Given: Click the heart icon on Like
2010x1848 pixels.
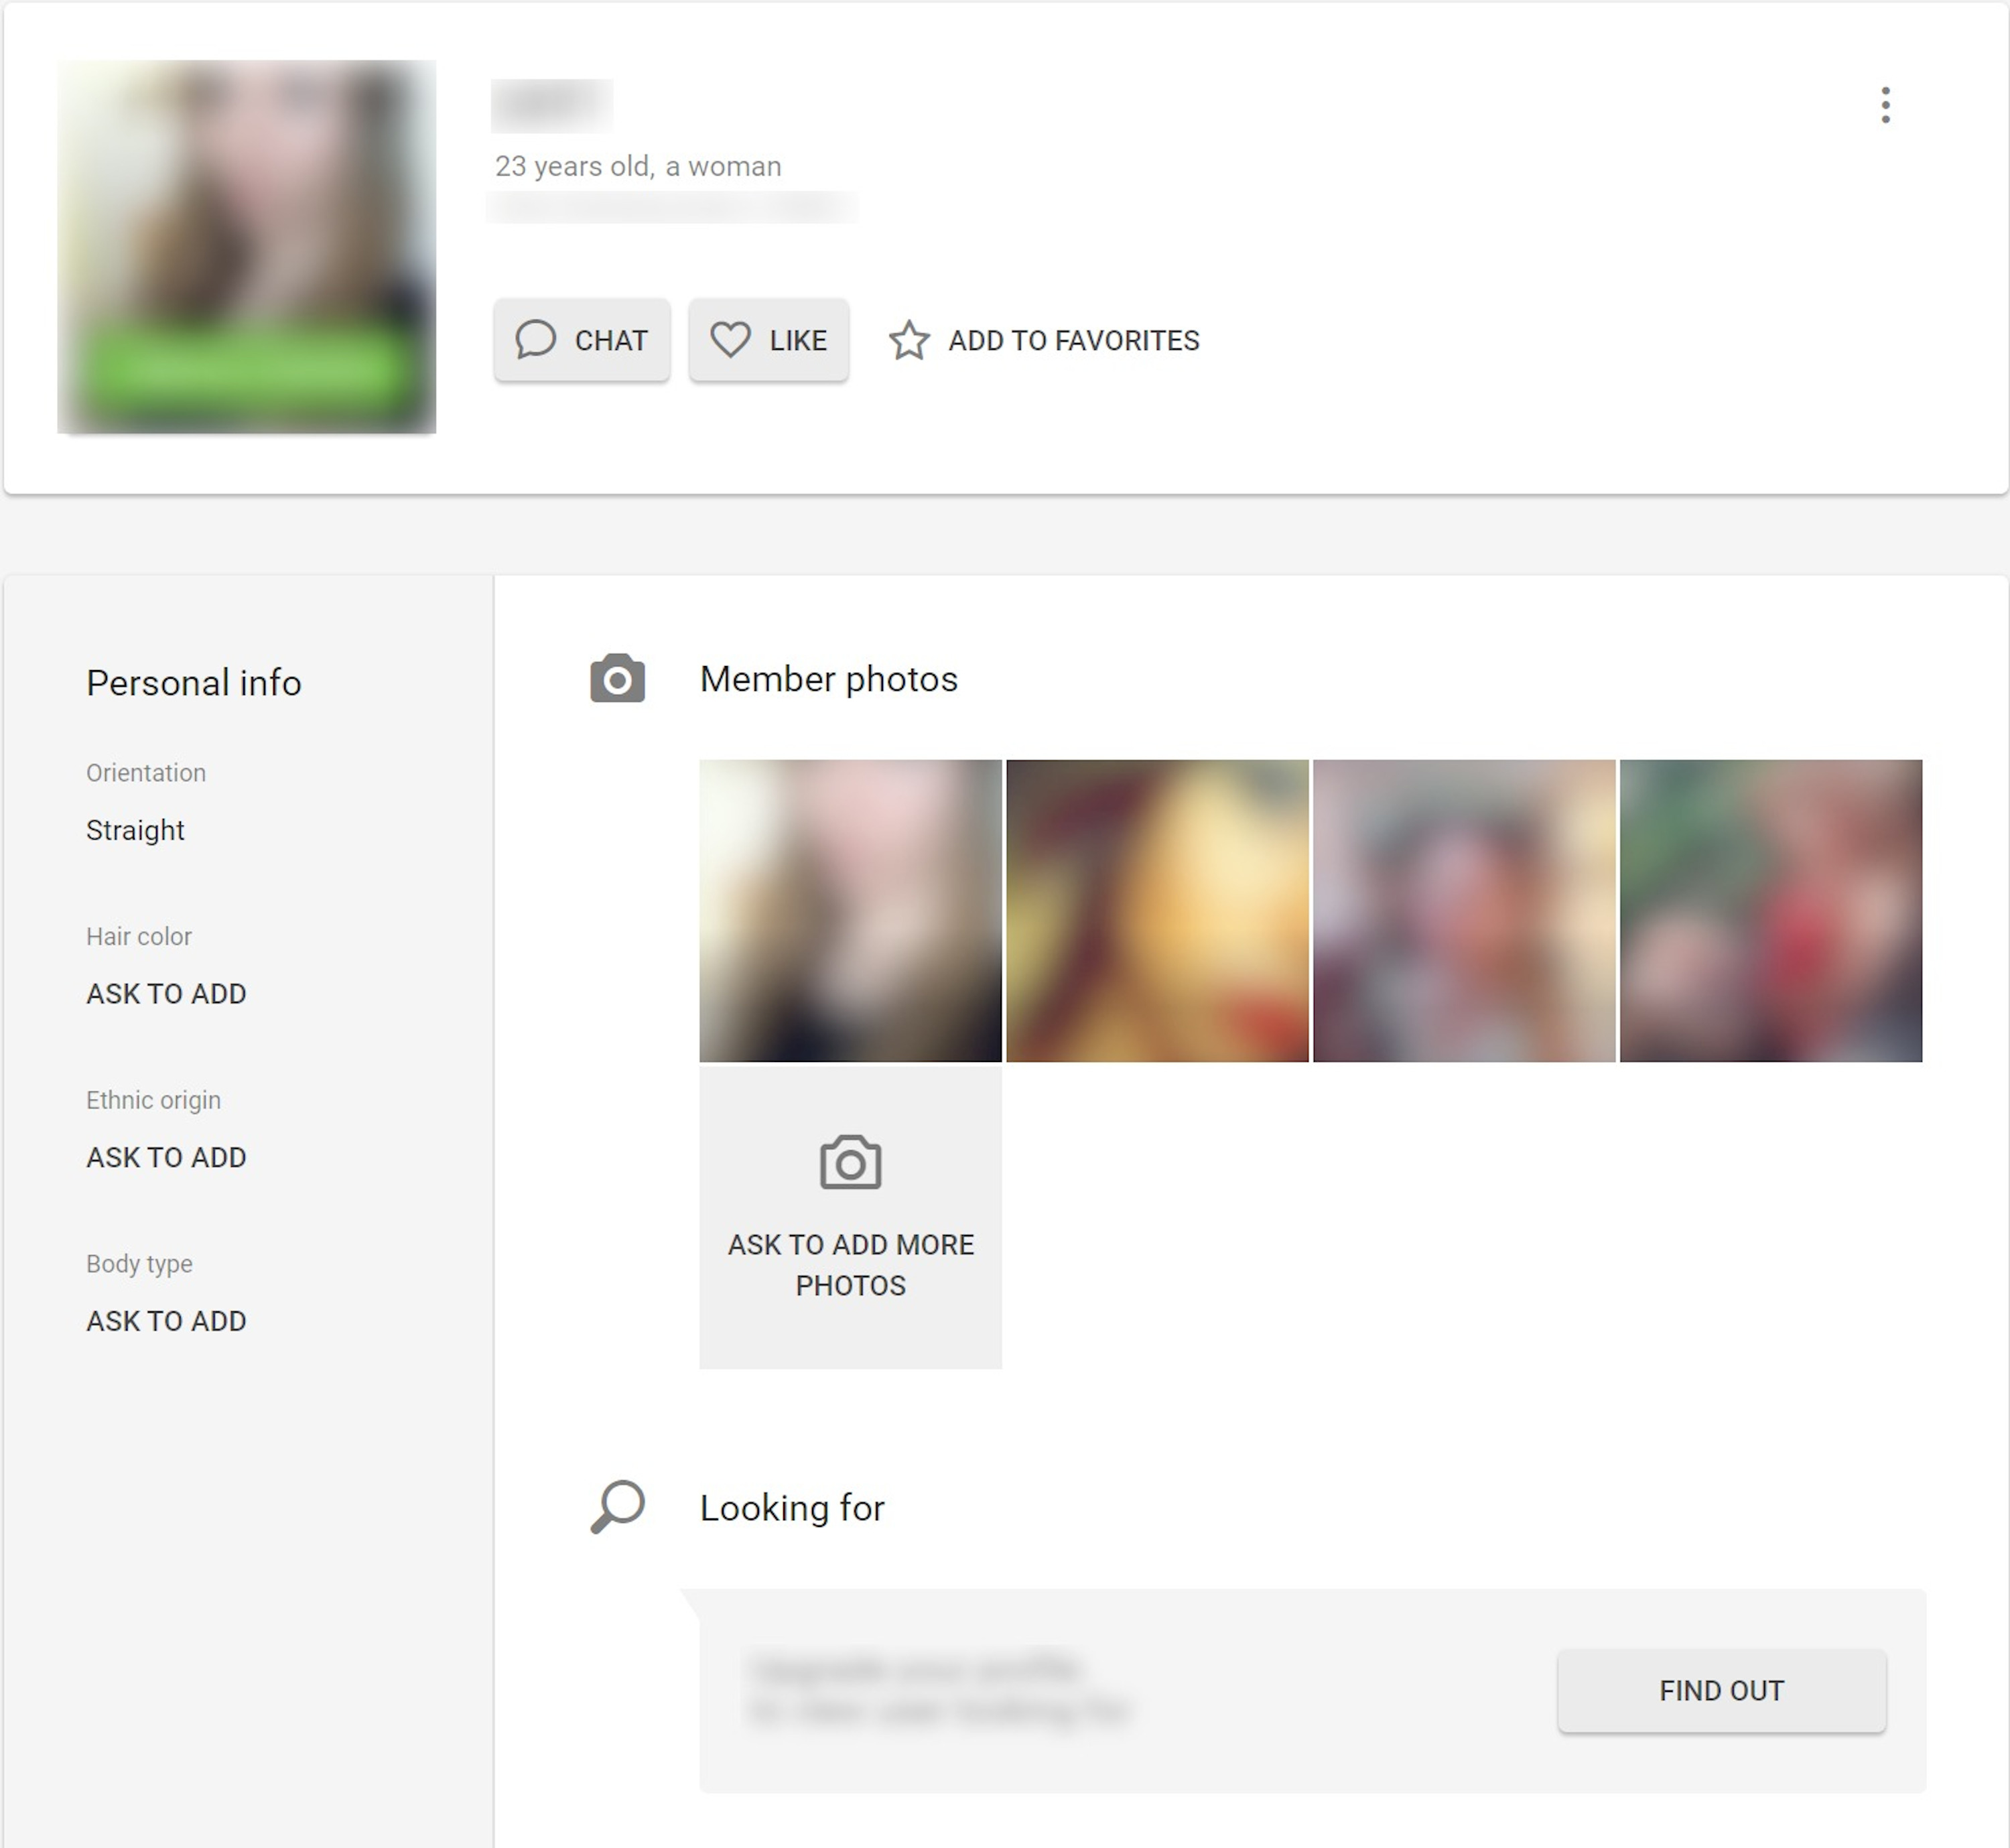Looking at the screenshot, I should coord(730,340).
